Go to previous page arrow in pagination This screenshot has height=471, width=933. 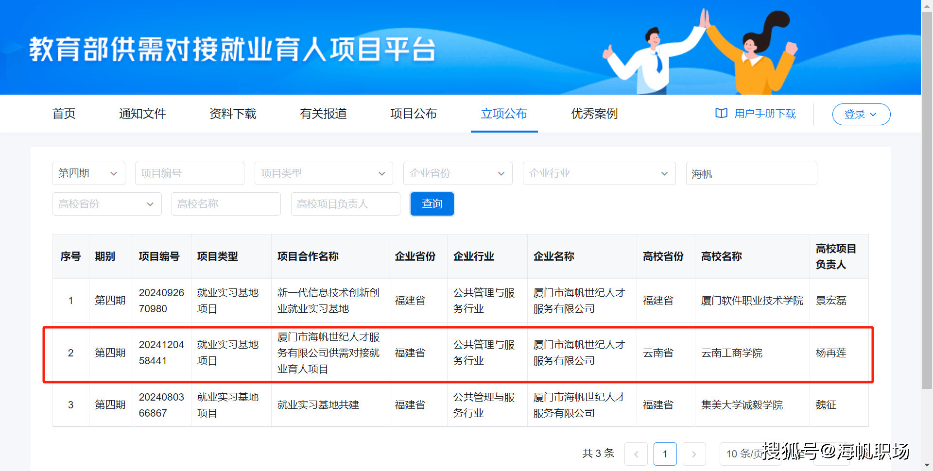click(636, 454)
